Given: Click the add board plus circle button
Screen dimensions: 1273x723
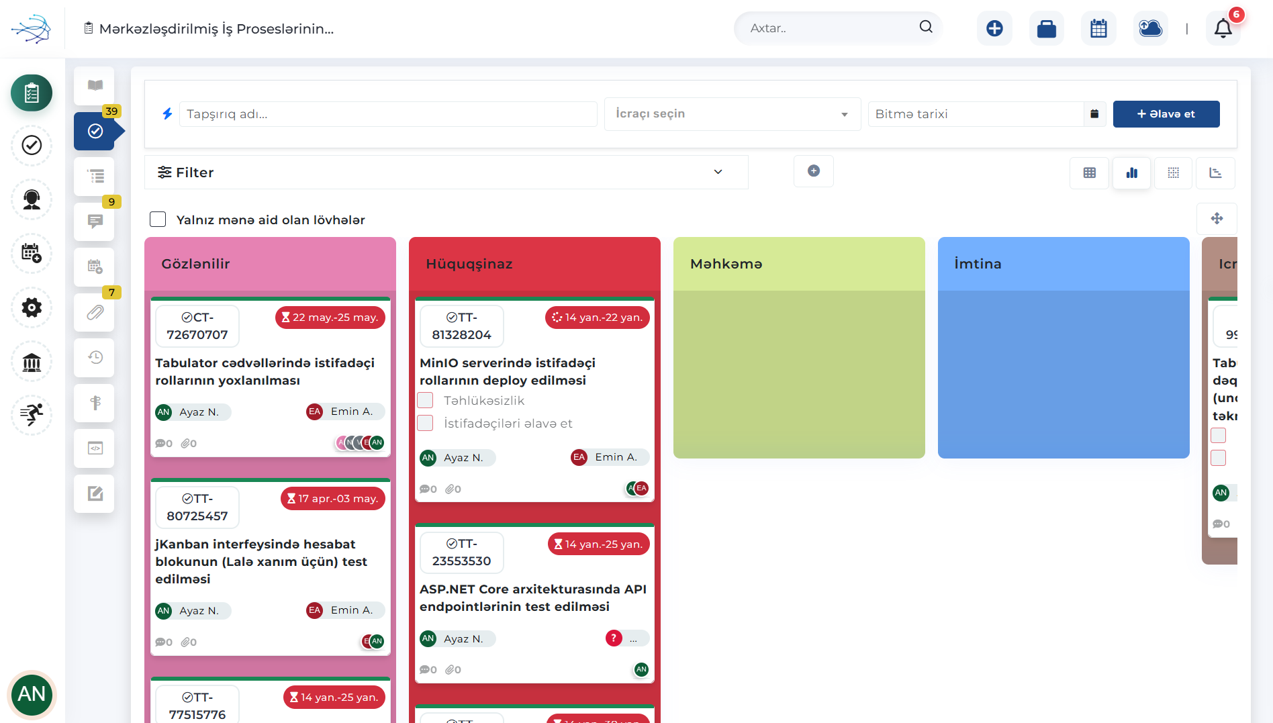Looking at the screenshot, I should point(814,171).
